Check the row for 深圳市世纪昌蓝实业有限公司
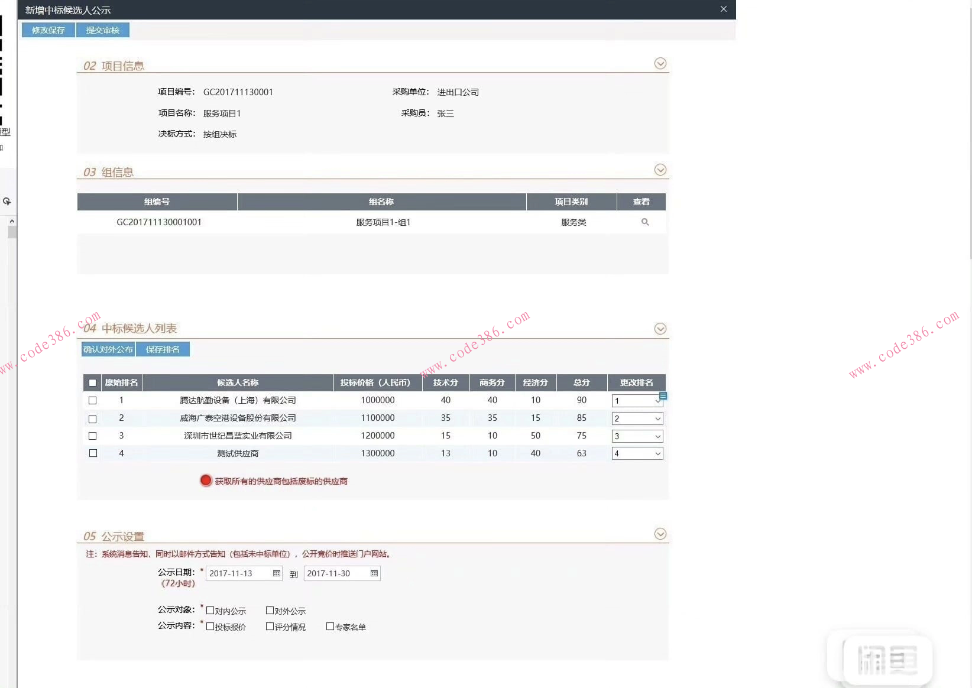972x688 pixels. click(92, 436)
